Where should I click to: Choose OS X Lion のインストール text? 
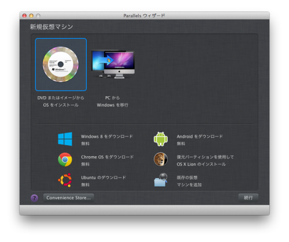click(201, 164)
